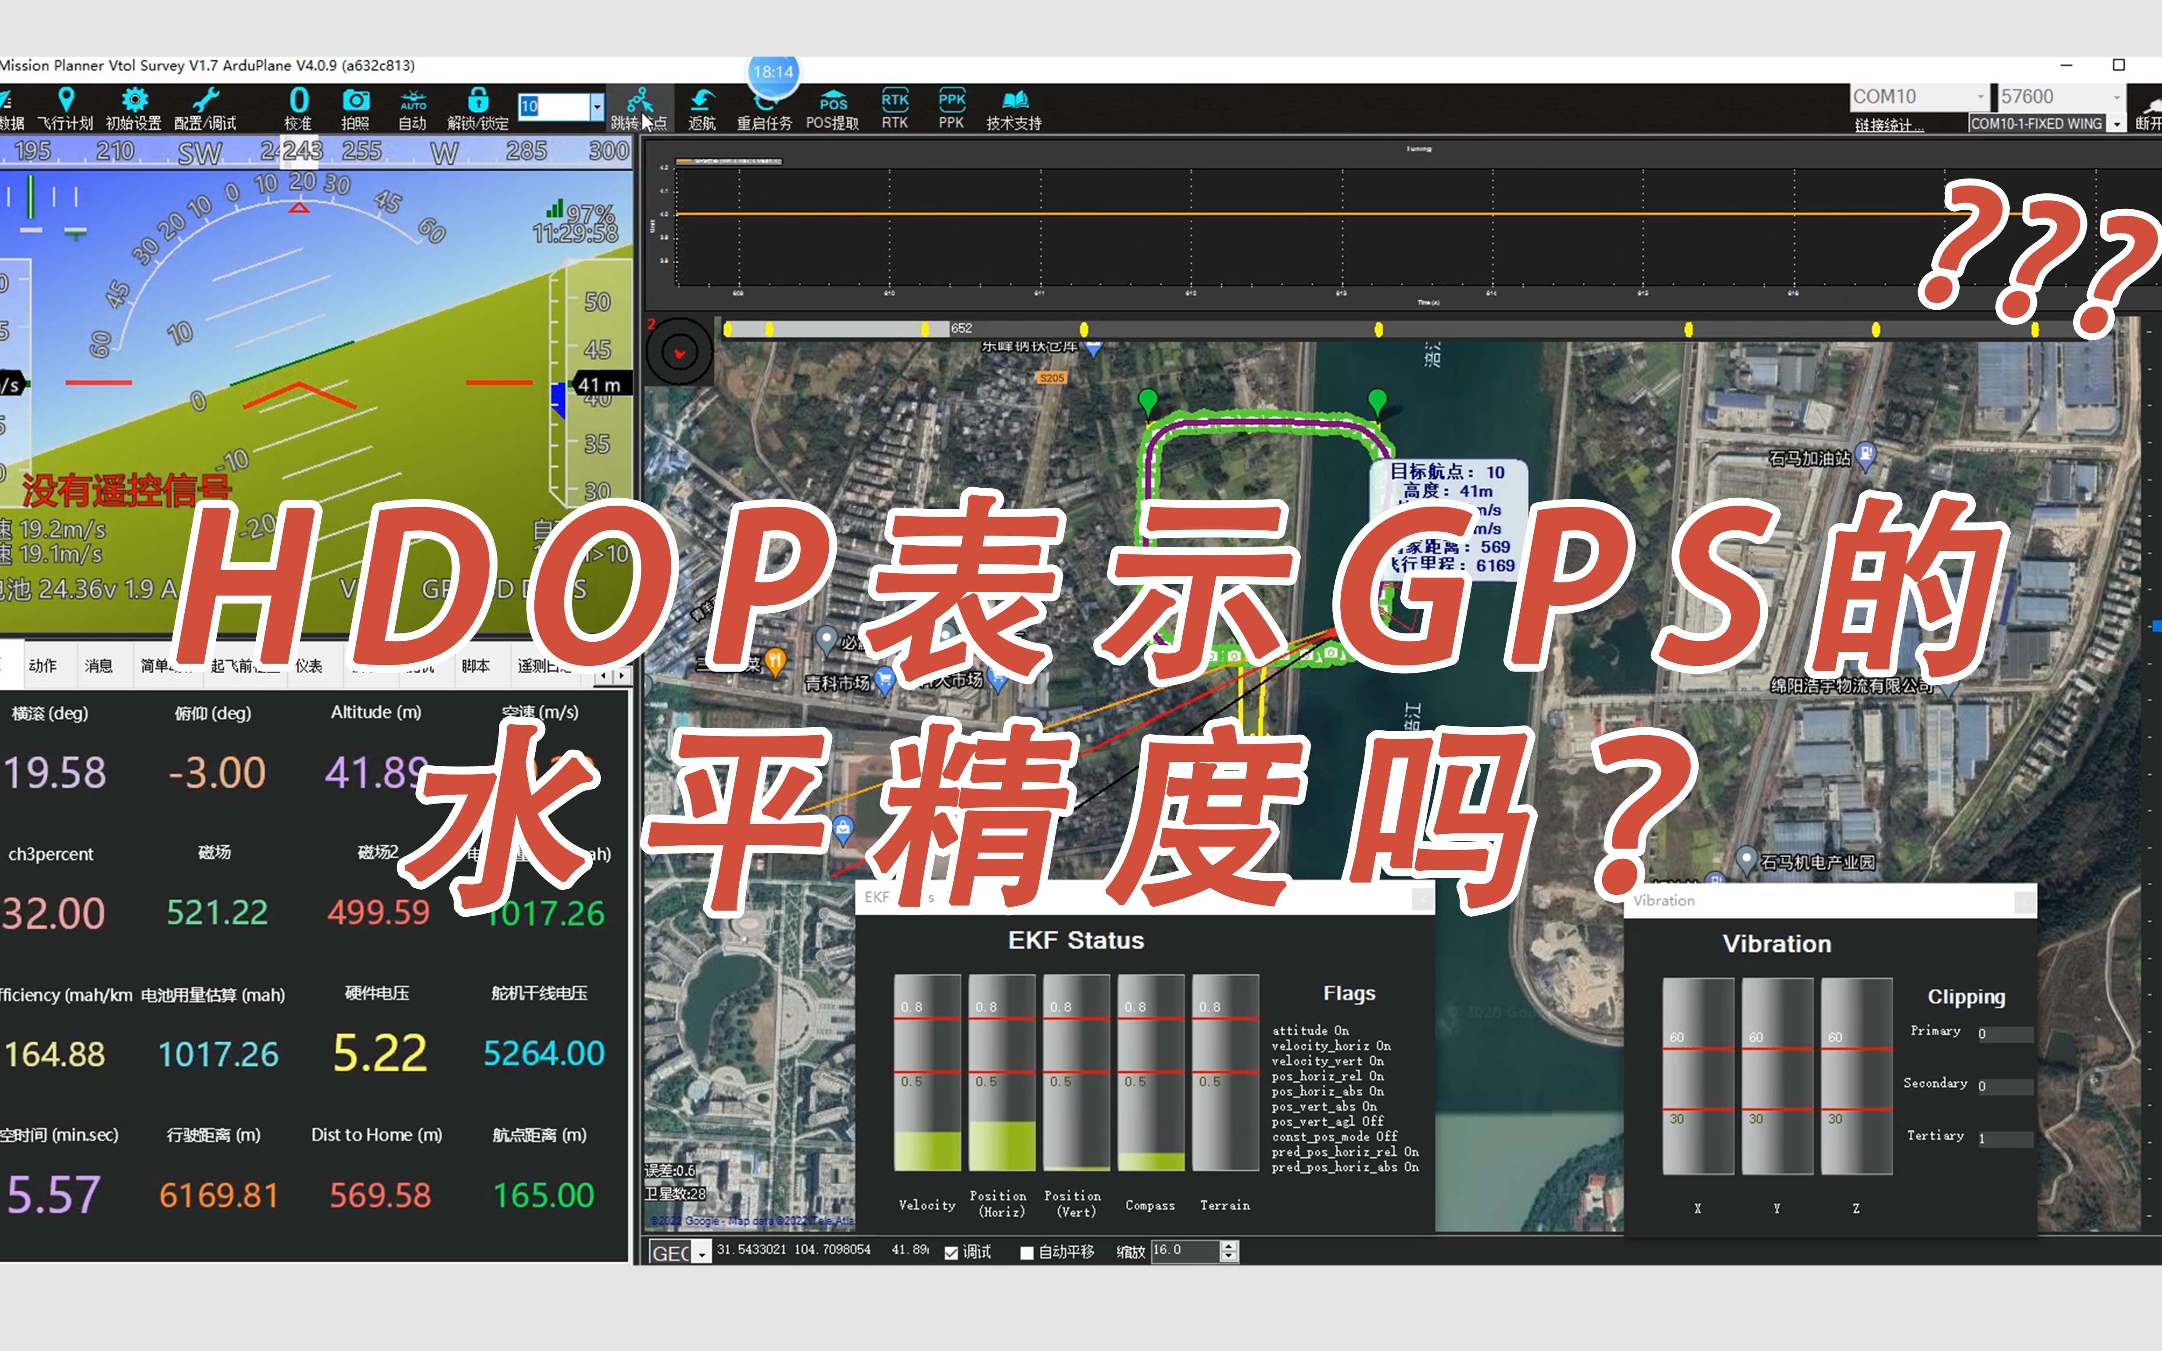Viewport: 2162px width, 1351px height.
Task: Switch to the 脚本 tab
Action: pos(475,666)
